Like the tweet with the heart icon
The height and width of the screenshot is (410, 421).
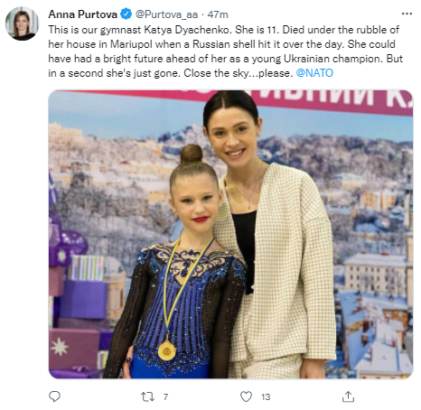pyautogui.click(x=246, y=396)
